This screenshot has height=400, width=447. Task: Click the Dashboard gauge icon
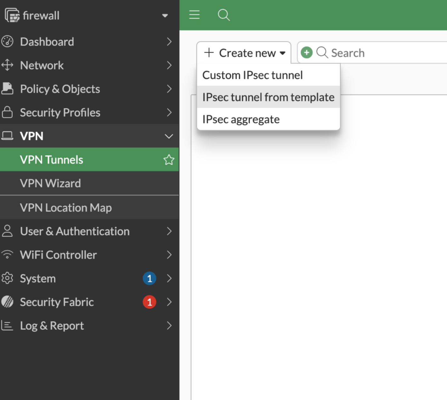8,41
